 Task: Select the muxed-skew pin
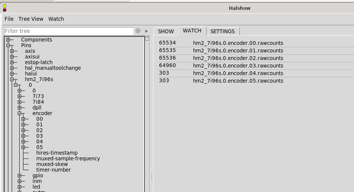point(52,164)
